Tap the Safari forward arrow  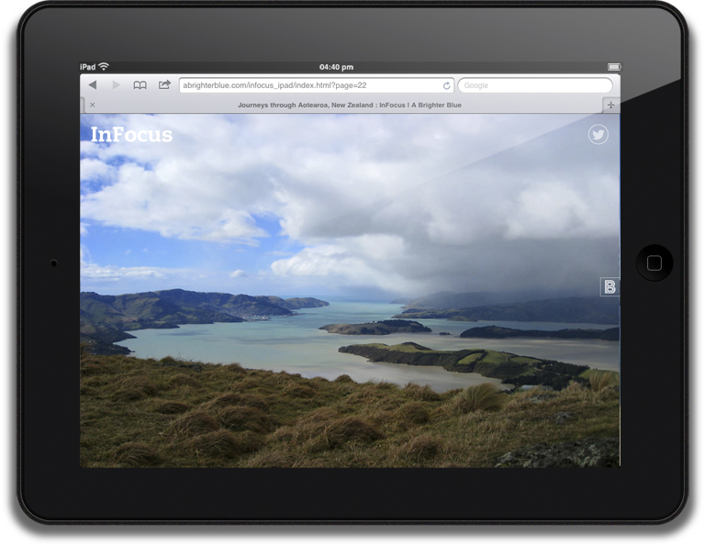click(x=116, y=85)
